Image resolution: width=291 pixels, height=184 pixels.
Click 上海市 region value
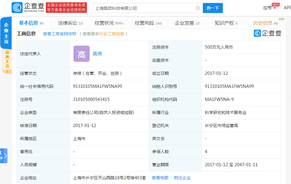79,139
